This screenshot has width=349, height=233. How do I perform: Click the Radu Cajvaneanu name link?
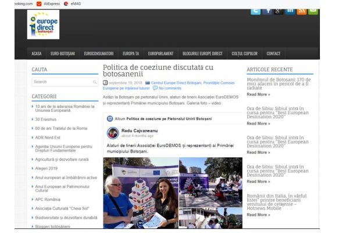pyautogui.click(x=140, y=130)
